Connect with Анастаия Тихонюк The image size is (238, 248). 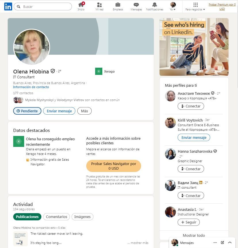click(191, 106)
